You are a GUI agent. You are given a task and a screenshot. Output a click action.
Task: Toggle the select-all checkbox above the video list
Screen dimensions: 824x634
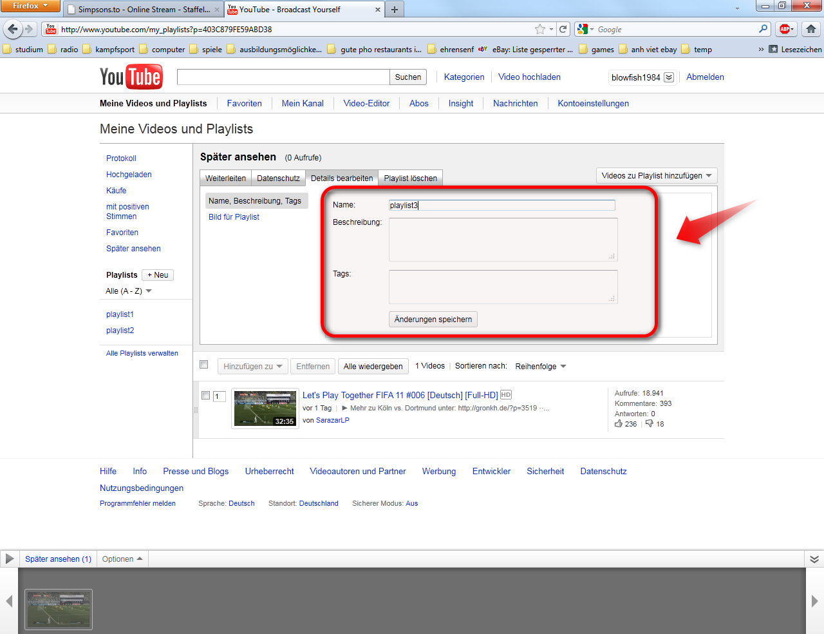(203, 364)
